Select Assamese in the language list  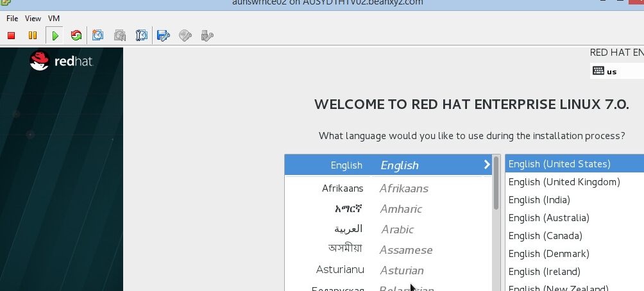(388, 249)
